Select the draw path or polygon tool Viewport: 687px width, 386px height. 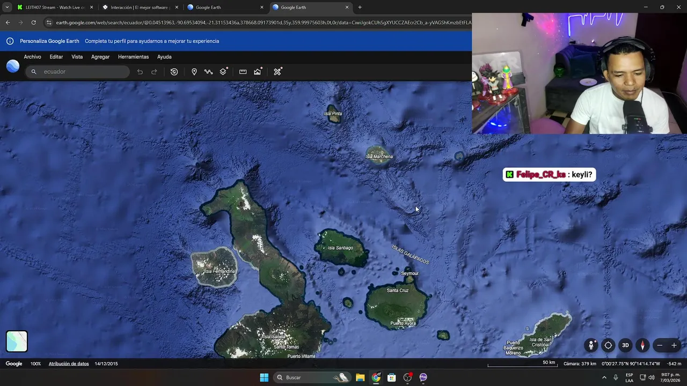(x=208, y=72)
